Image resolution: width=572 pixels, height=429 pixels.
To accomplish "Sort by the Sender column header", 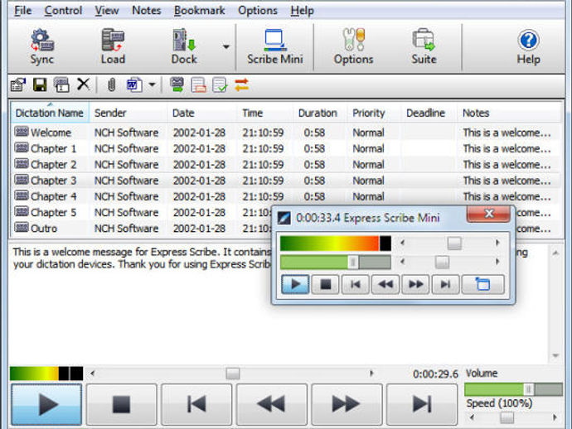I will pos(128,113).
